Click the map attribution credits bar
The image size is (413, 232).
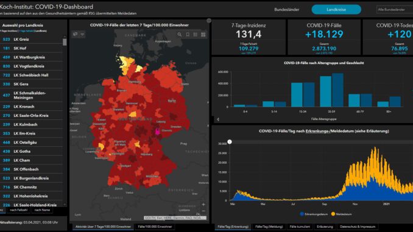point(175,218)
